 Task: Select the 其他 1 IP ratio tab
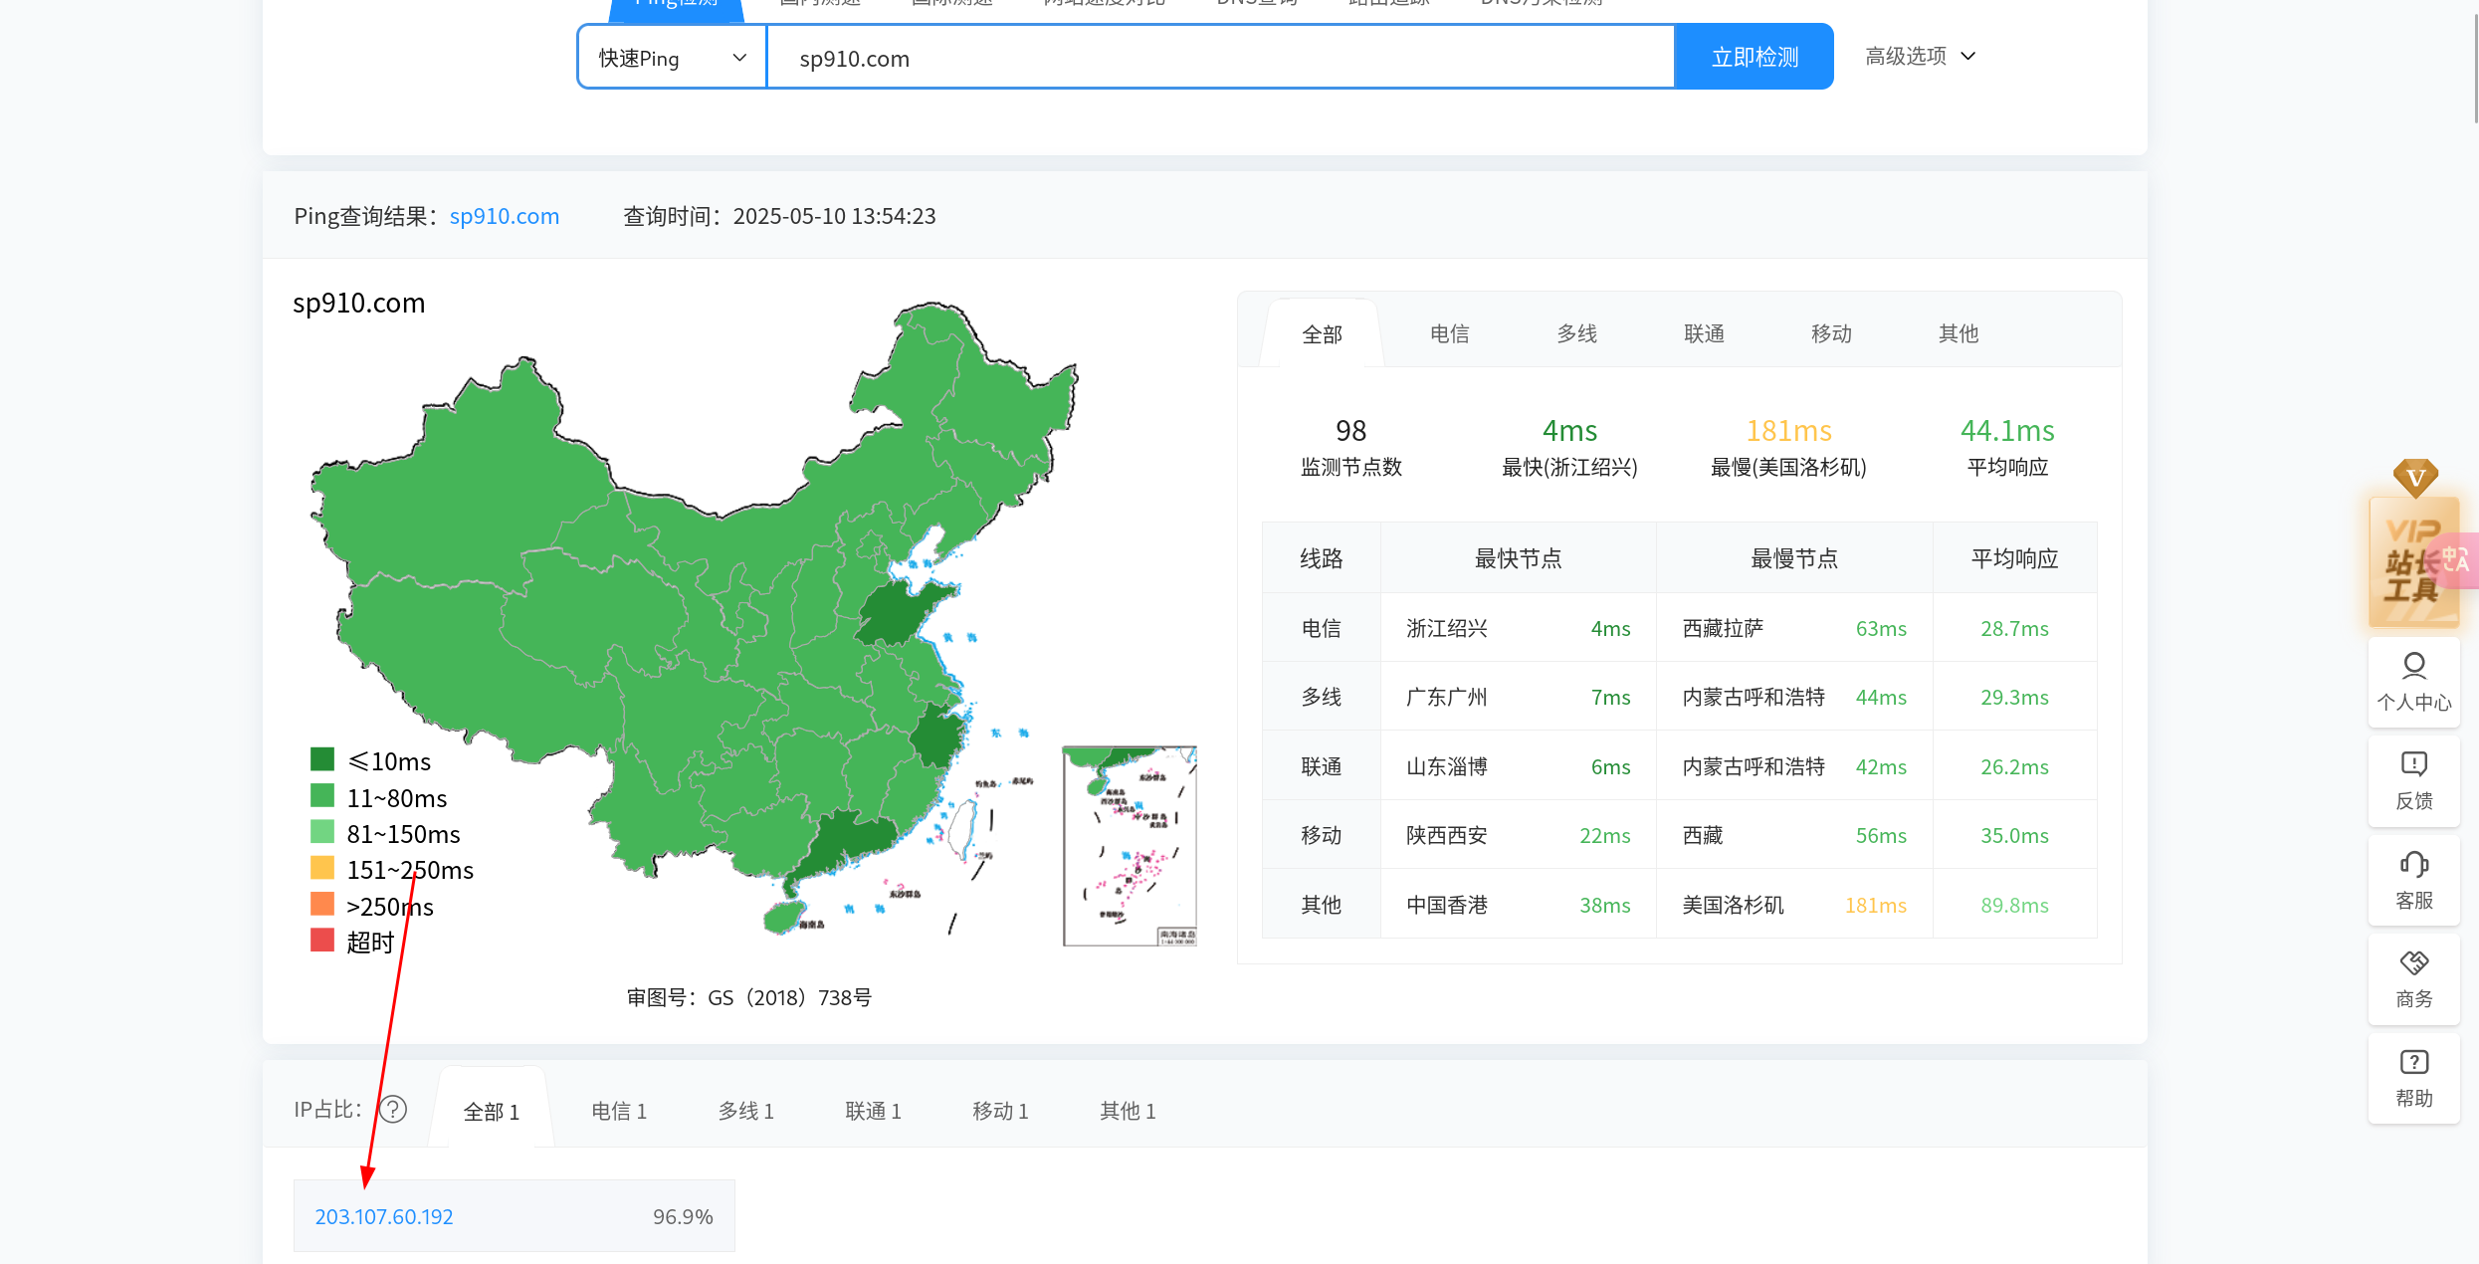(x=1127, y=1111)
